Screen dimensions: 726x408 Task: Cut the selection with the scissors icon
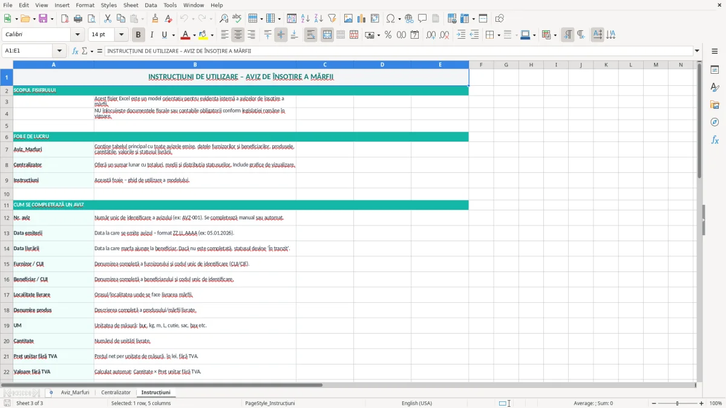tap(108, 19)
